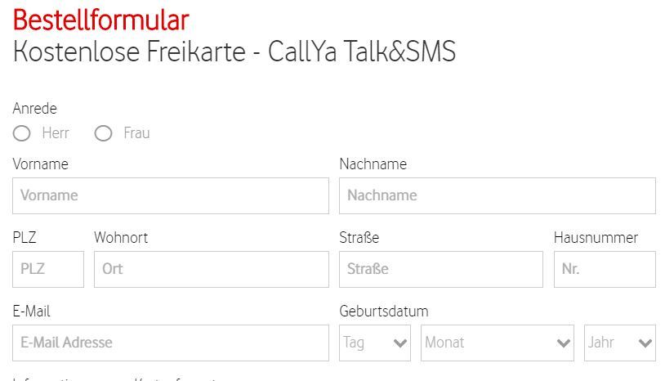Focus the Vorname text field
The height and width of the screenshot is (381, 665).
coord(171,195)
